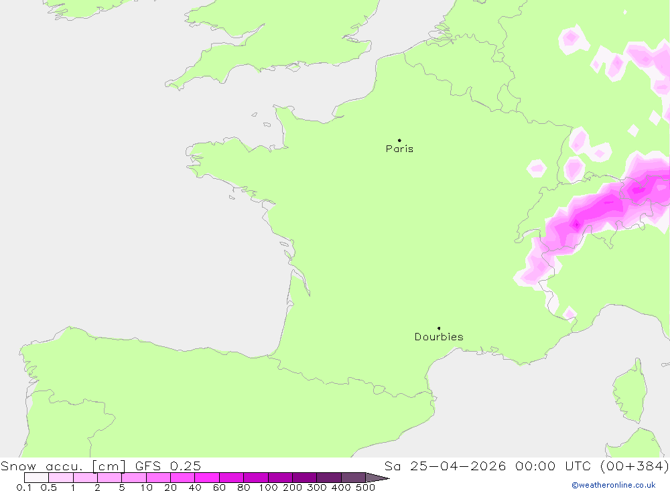Click the 'GFS 0.25' model label

[168, 466]
